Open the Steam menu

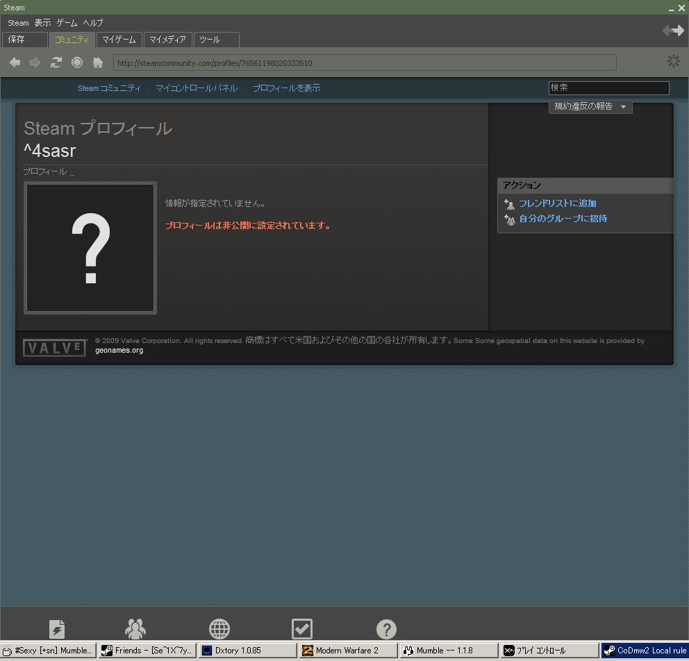point(18,23)
